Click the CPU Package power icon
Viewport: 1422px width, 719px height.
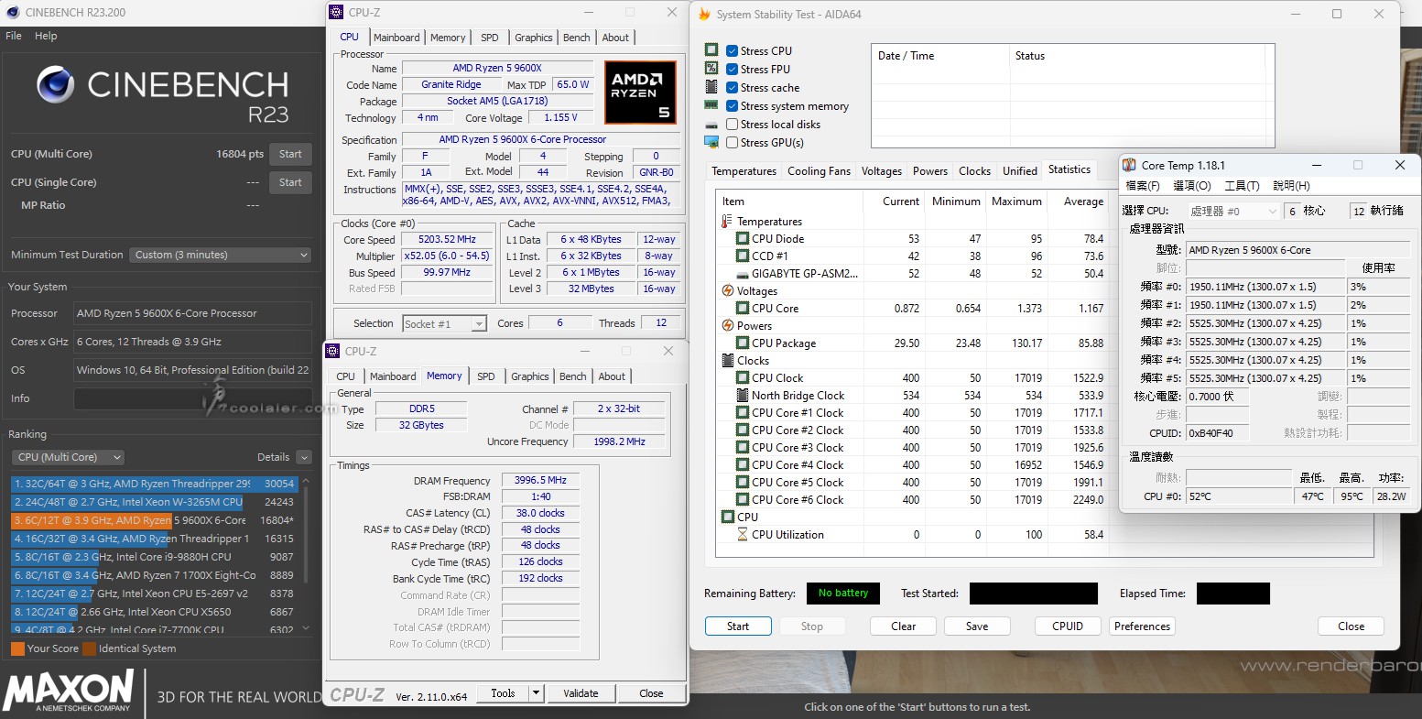click(x=743, y=343)
